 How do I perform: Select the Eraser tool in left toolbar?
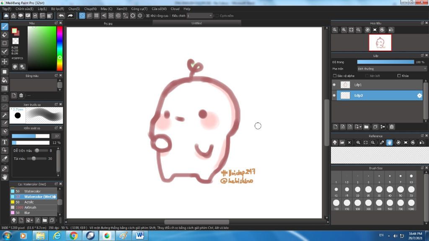[5, 35]
